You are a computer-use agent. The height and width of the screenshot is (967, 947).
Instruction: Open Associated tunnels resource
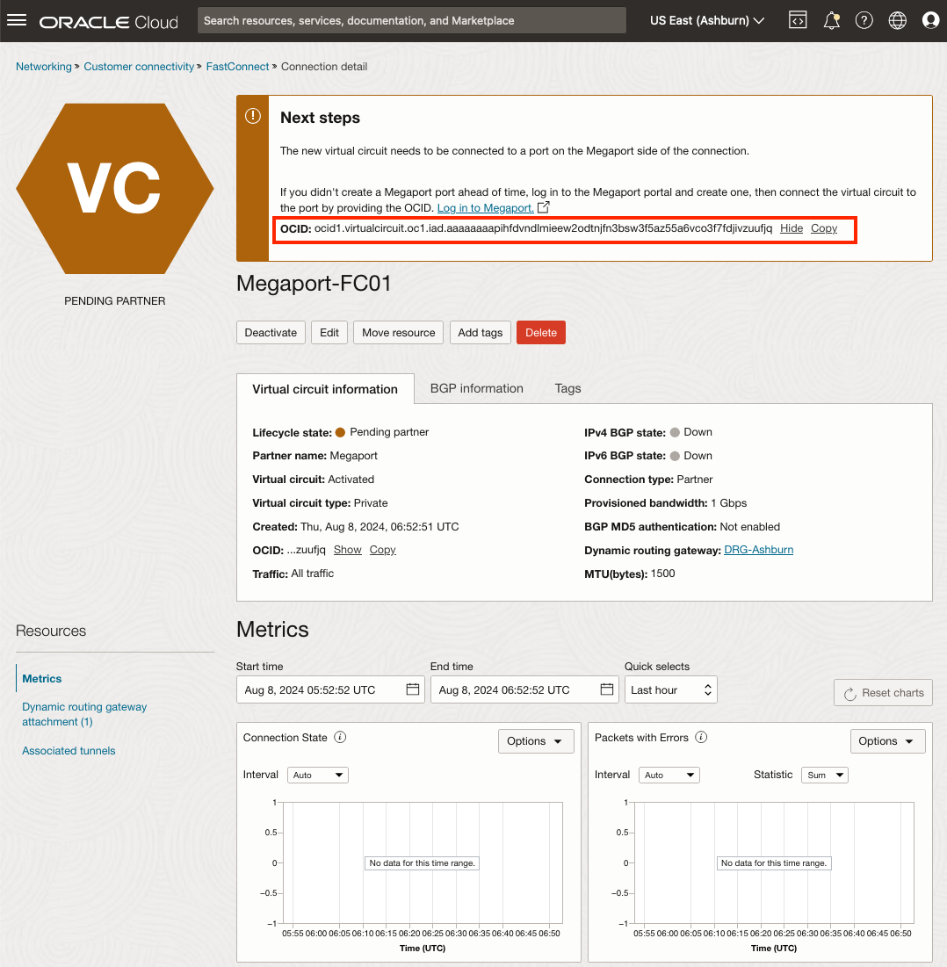tap(69, 751)
